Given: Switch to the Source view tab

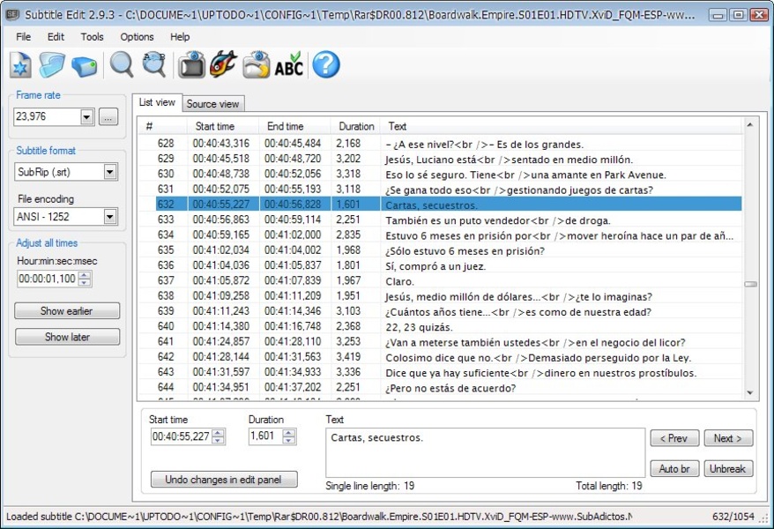Looking at the screenshot, I should pyautogui.click(x=212, y=104).
